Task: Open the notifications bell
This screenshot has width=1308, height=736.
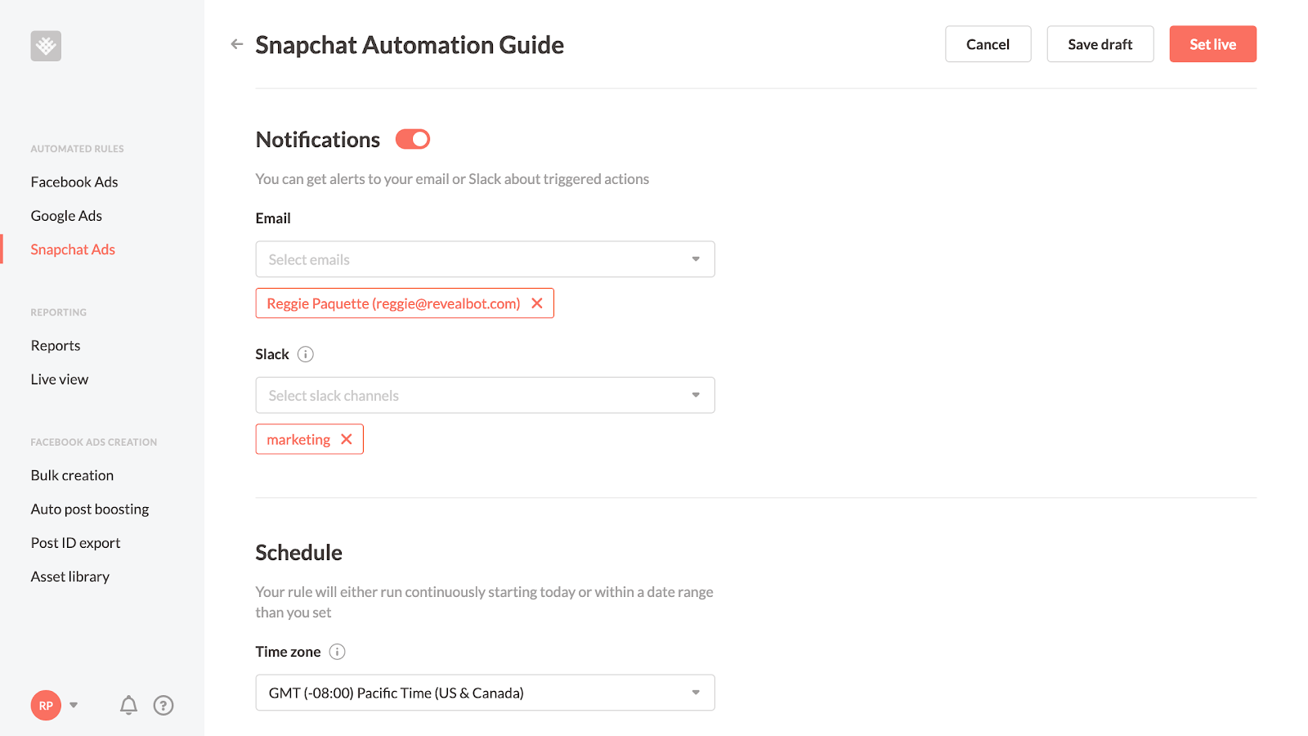Action: (128, 705)
